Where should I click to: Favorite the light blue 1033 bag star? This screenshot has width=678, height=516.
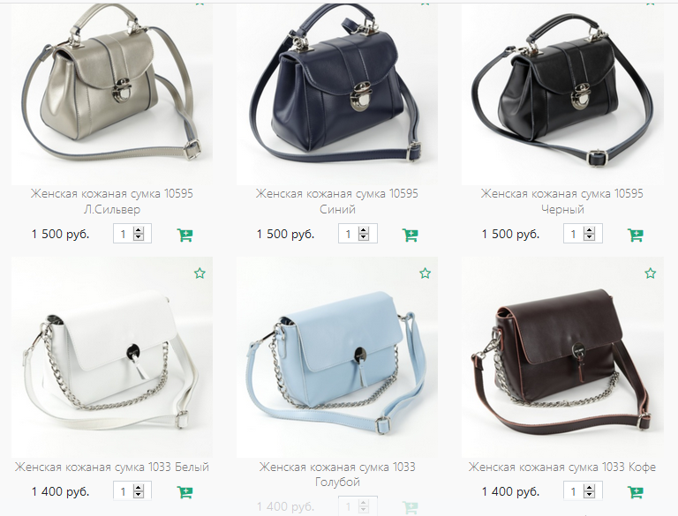point(425,273)
